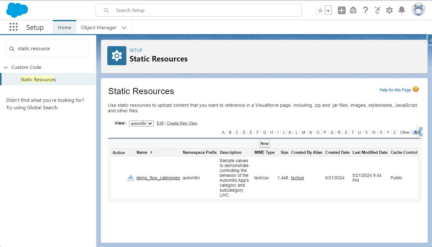Viewport: 432px width, 247px height.
Task: Click the New button
Action: (264, 143)
